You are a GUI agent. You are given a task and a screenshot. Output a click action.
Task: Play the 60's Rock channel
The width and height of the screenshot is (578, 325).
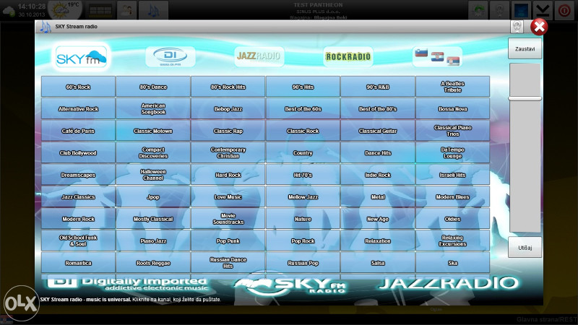(x=78, y=87)
